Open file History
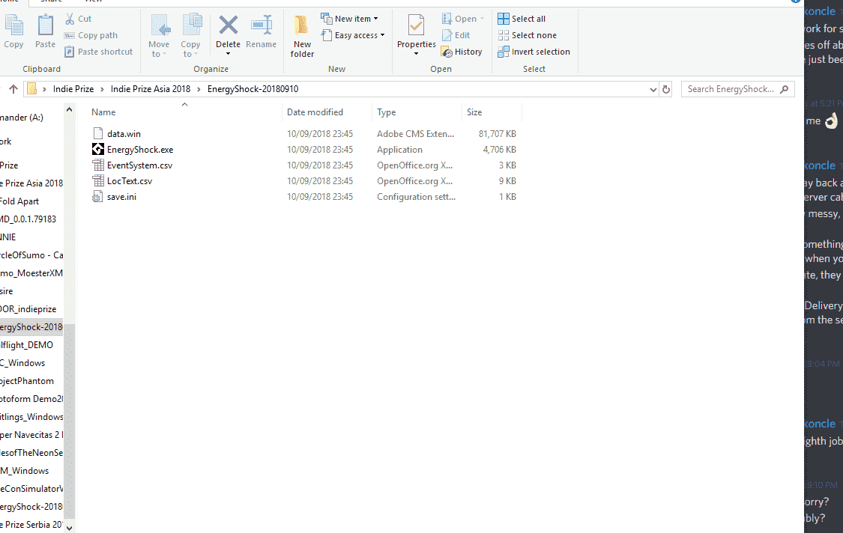 pos(462,52)
